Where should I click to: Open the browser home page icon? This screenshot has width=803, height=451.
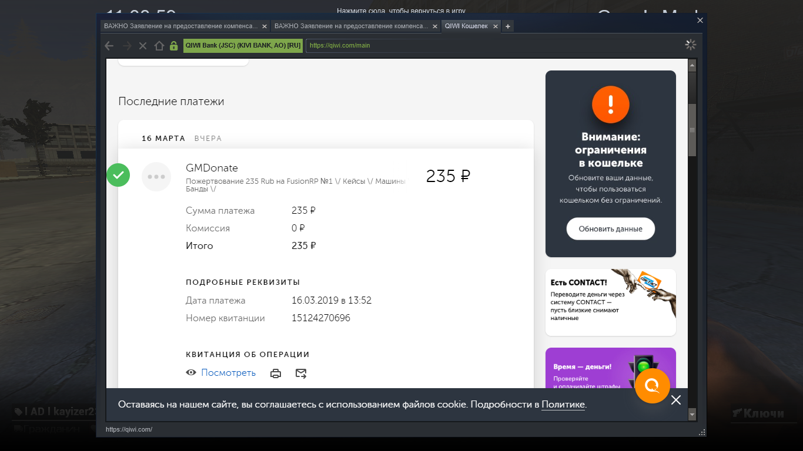(159, 45)
